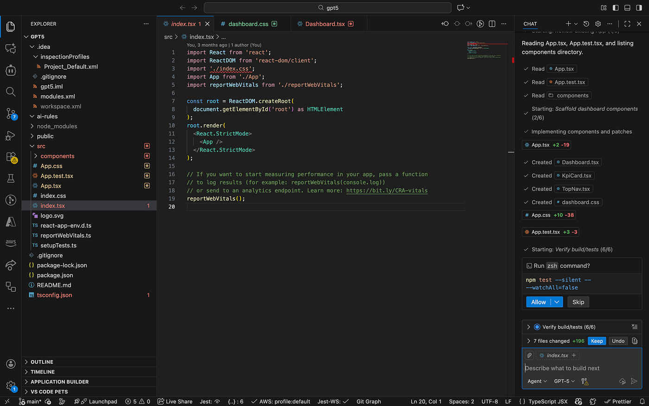Clear the todo list icon

click(635, 327)
